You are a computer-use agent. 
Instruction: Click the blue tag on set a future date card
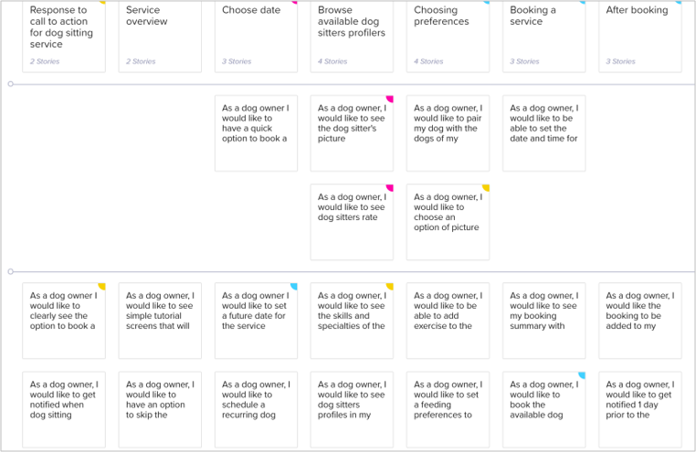pos(294,287)
